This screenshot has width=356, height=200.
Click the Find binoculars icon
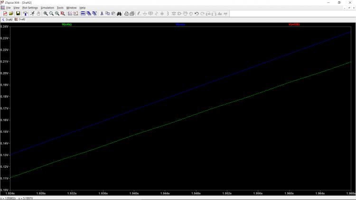[x=119, y=14]
